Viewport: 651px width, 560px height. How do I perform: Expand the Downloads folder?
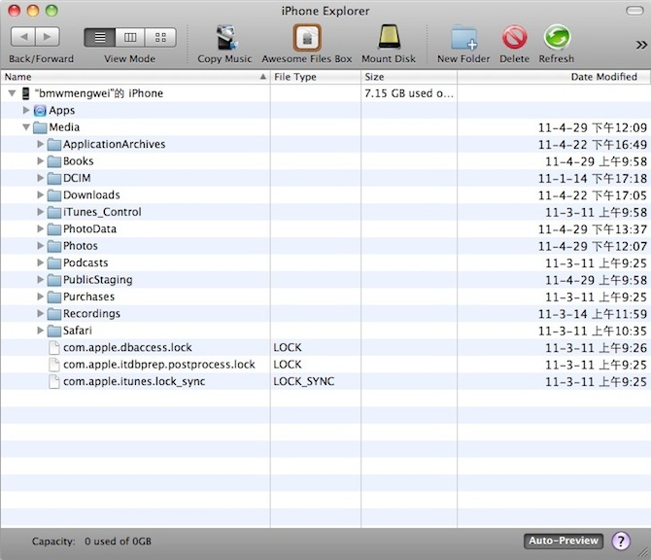coord(40,194)
